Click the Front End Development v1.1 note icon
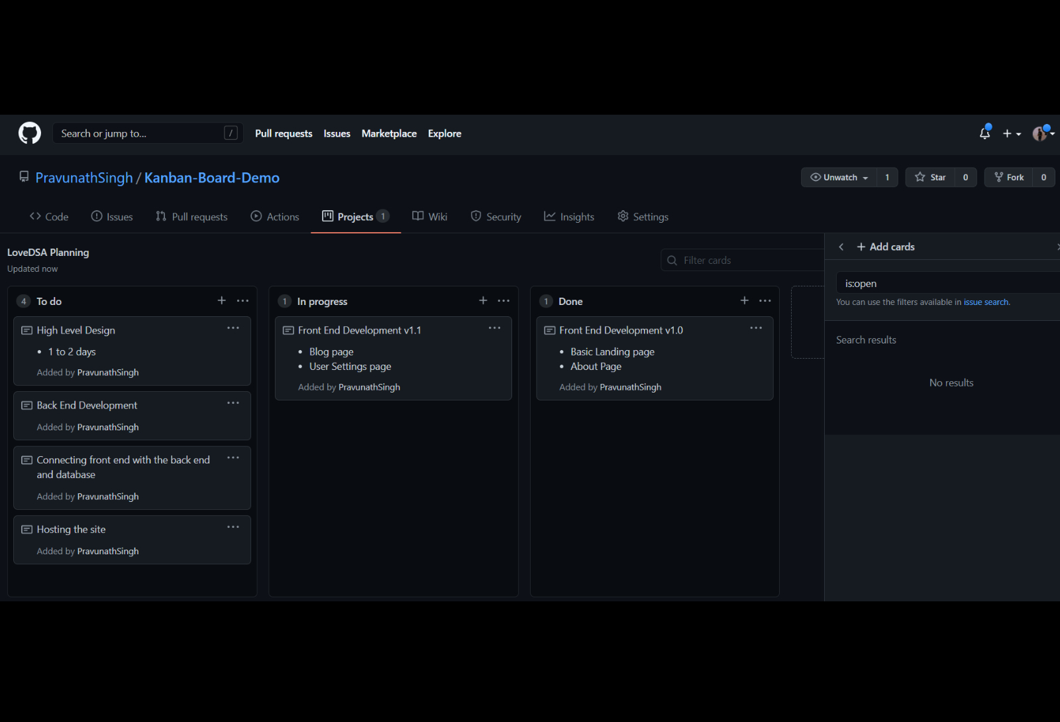Viewport: 1060px width, 722px height. (288, 330)
